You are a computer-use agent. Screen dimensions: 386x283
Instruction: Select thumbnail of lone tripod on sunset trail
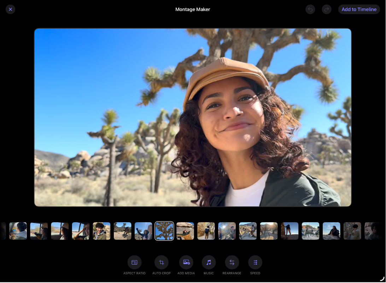(269, 231)
